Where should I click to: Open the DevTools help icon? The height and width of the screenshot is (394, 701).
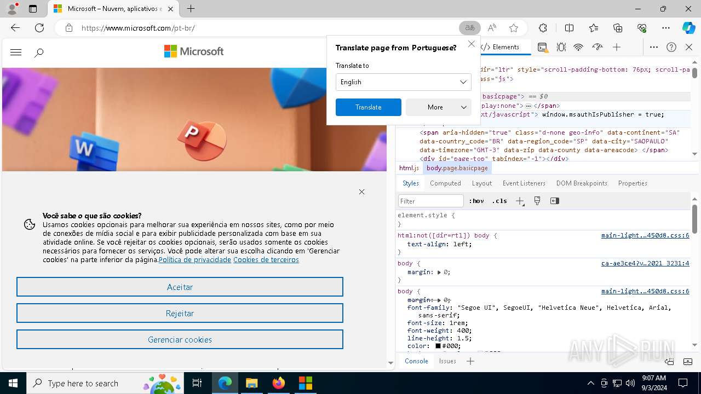pyautogui.click(x=671, y=47)
